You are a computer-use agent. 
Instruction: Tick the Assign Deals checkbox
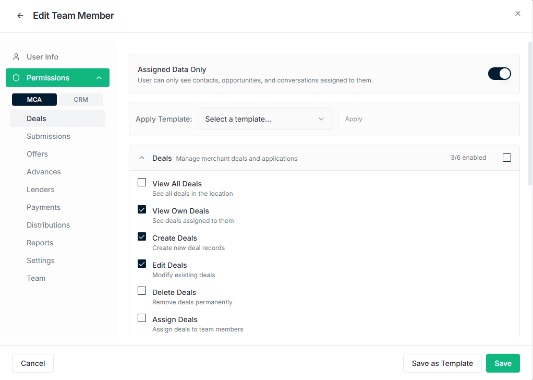(x=142, y=318)
